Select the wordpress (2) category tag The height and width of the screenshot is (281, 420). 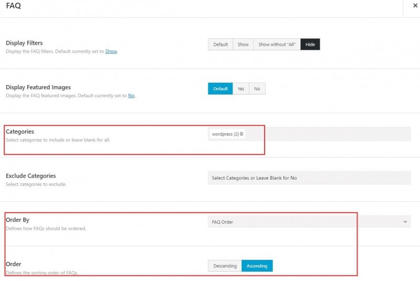[225, 134]
